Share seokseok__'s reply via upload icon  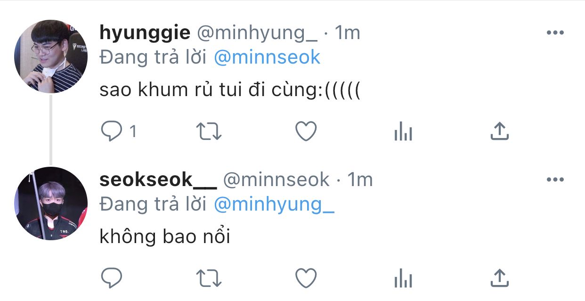(499, 278)
